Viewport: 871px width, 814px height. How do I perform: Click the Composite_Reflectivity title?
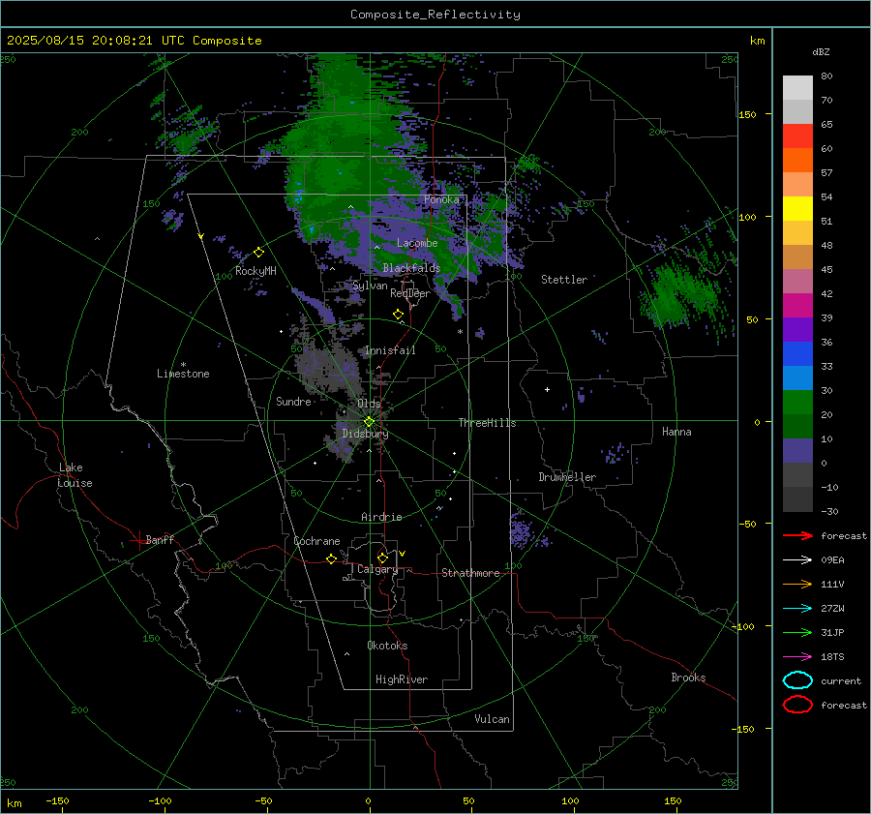[435, 15]
